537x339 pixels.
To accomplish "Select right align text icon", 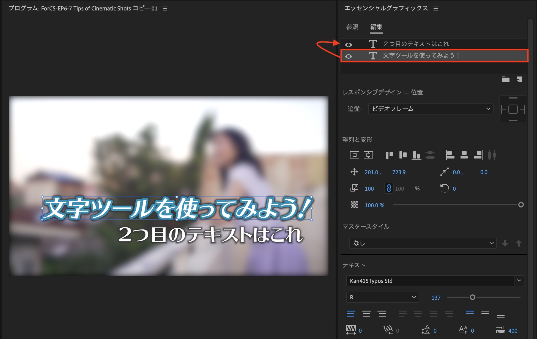I will [382, 313].
